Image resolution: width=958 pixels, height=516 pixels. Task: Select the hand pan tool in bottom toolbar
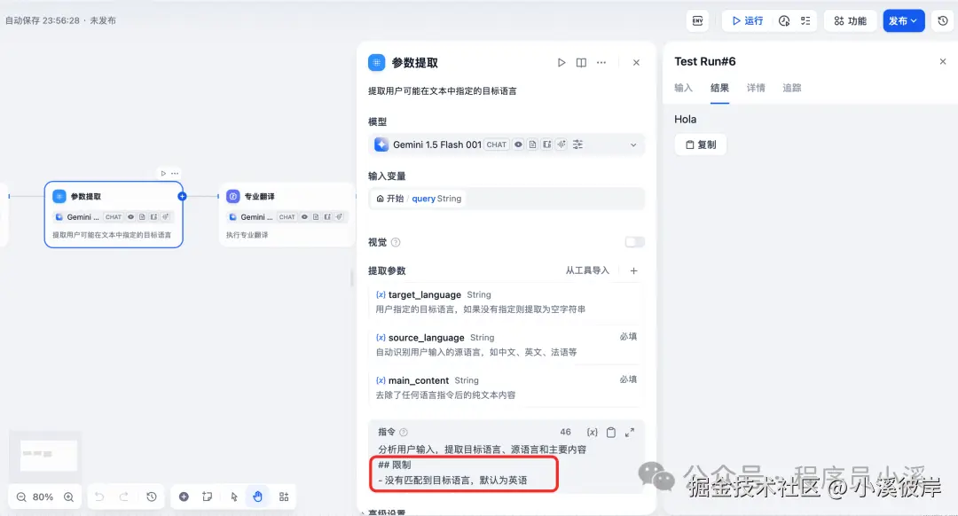tap(257, 497)
